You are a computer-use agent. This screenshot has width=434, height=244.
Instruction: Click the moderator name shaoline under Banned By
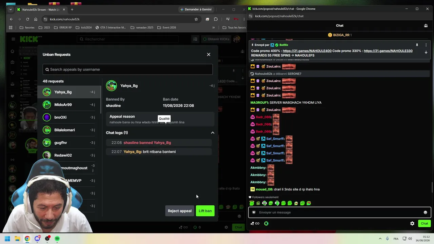point(113,106)
